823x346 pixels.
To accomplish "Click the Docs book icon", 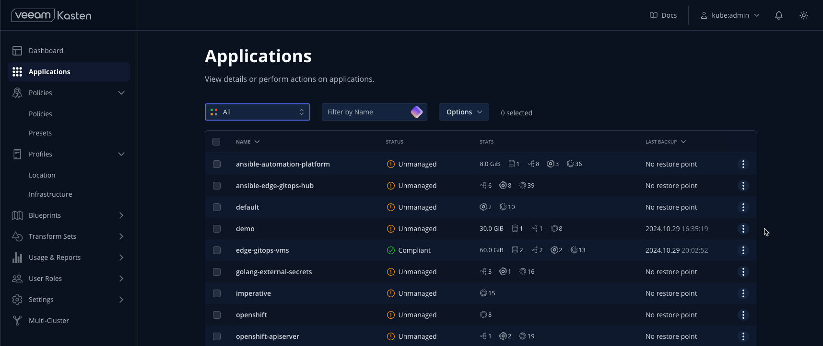I will coord(654,15).
